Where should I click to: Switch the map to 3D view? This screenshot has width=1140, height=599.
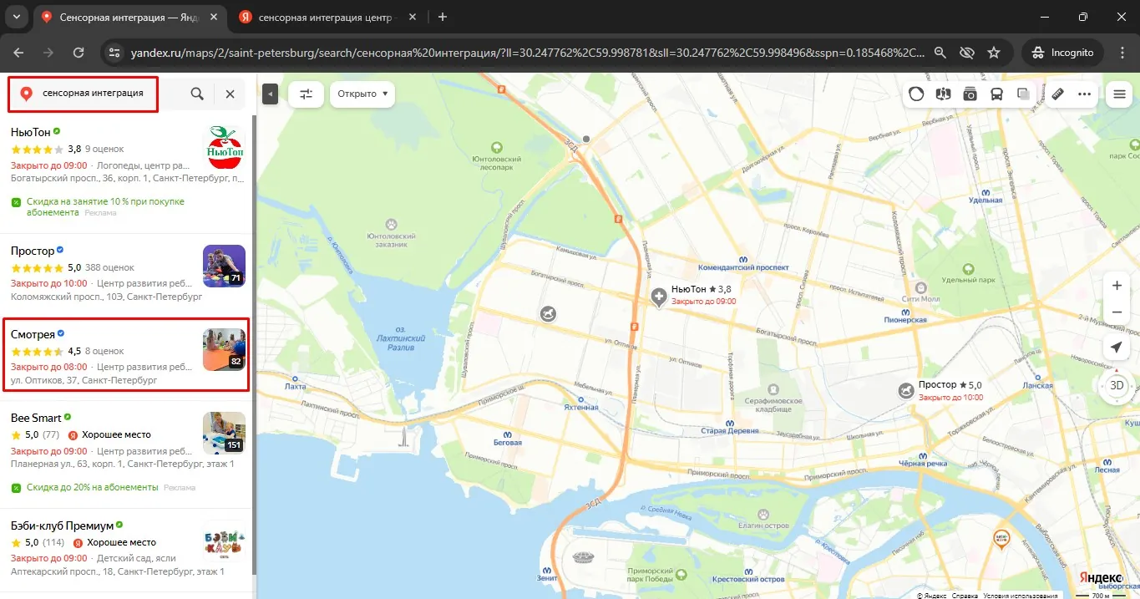(1117, 385)
